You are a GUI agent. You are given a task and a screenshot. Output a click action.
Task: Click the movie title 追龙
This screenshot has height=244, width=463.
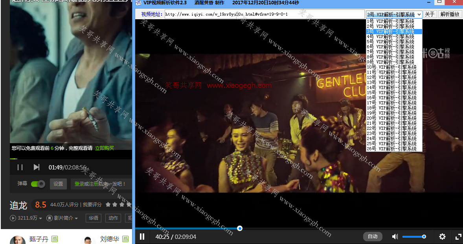point(18,206)
